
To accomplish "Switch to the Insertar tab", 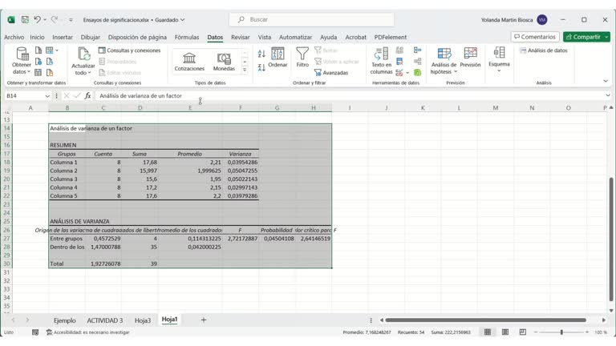I will point(63,37).
